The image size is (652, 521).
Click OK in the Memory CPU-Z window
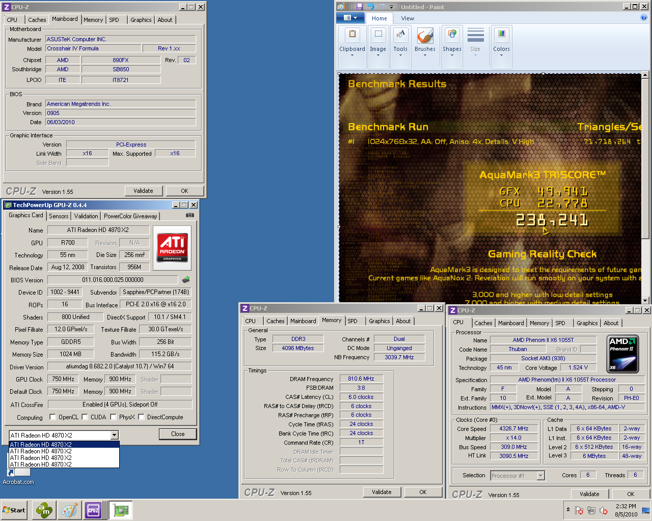pyautogui.click(x=423, y=492)
